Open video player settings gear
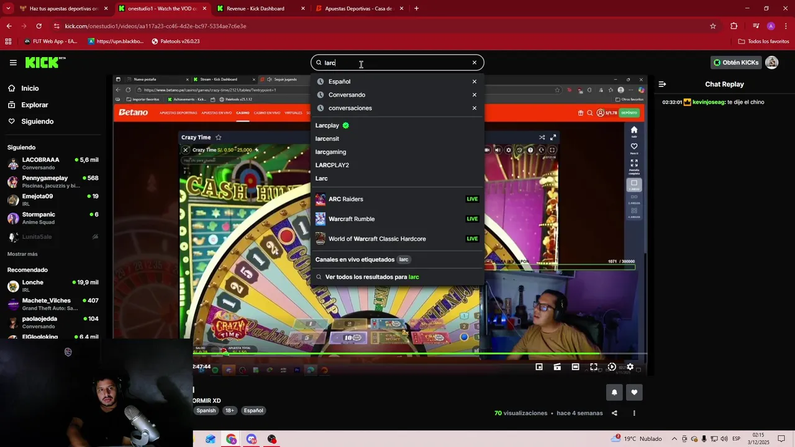 [x=630, y=367]
